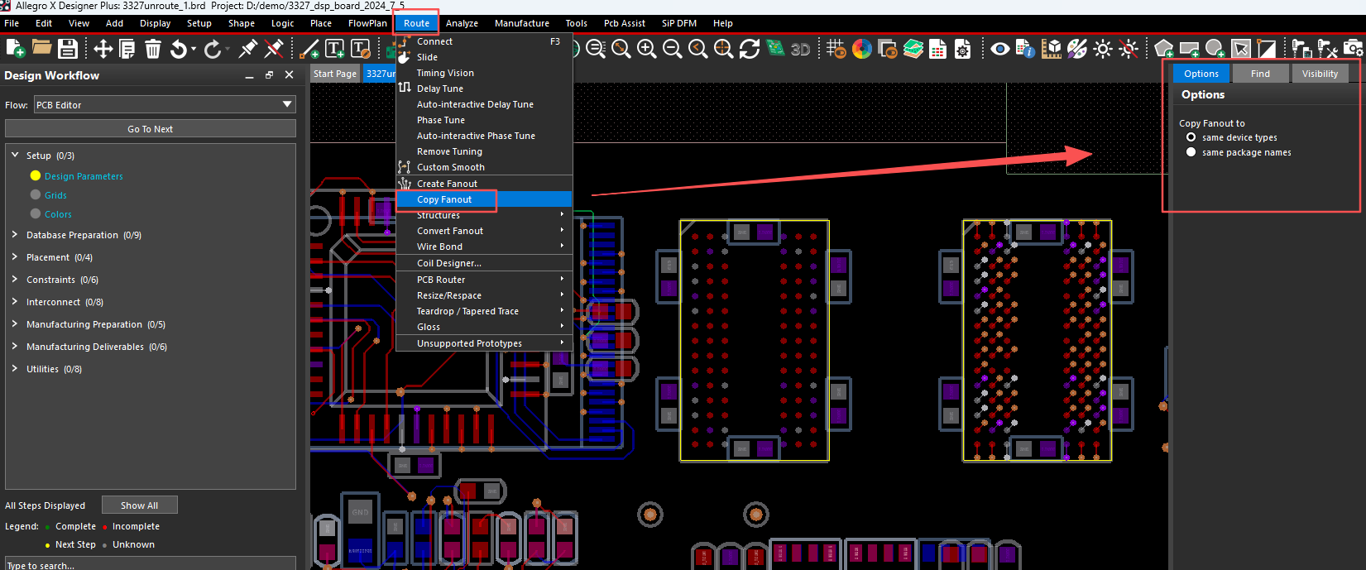Click the Zoom In magnifier icon
The image size is (1366, 570).
(647, 50)
